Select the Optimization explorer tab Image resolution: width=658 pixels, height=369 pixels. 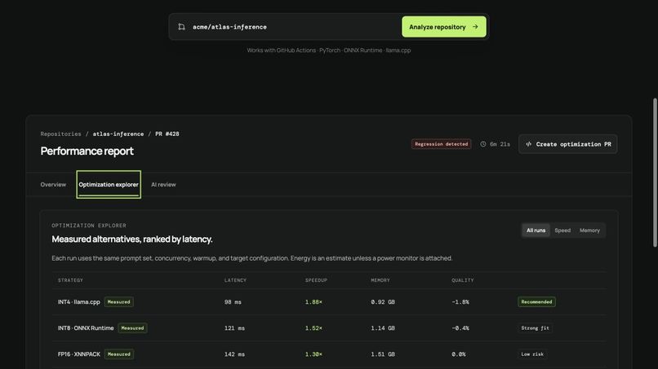109,184
